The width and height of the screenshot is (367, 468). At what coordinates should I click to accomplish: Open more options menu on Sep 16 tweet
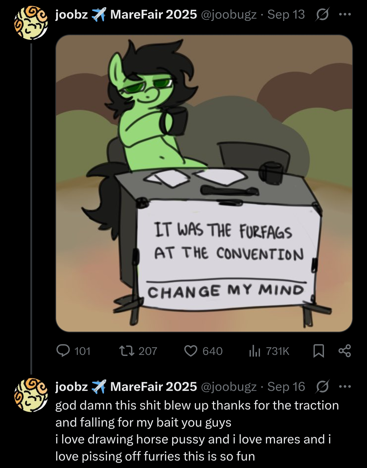[345, 387]
